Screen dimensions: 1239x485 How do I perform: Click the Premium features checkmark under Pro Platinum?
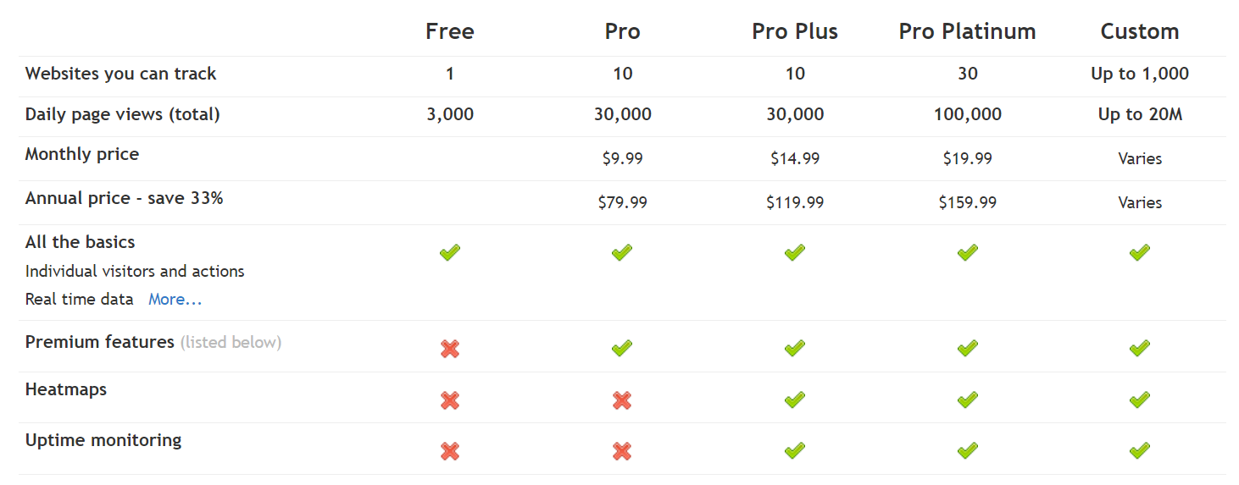tap(968, 347)
